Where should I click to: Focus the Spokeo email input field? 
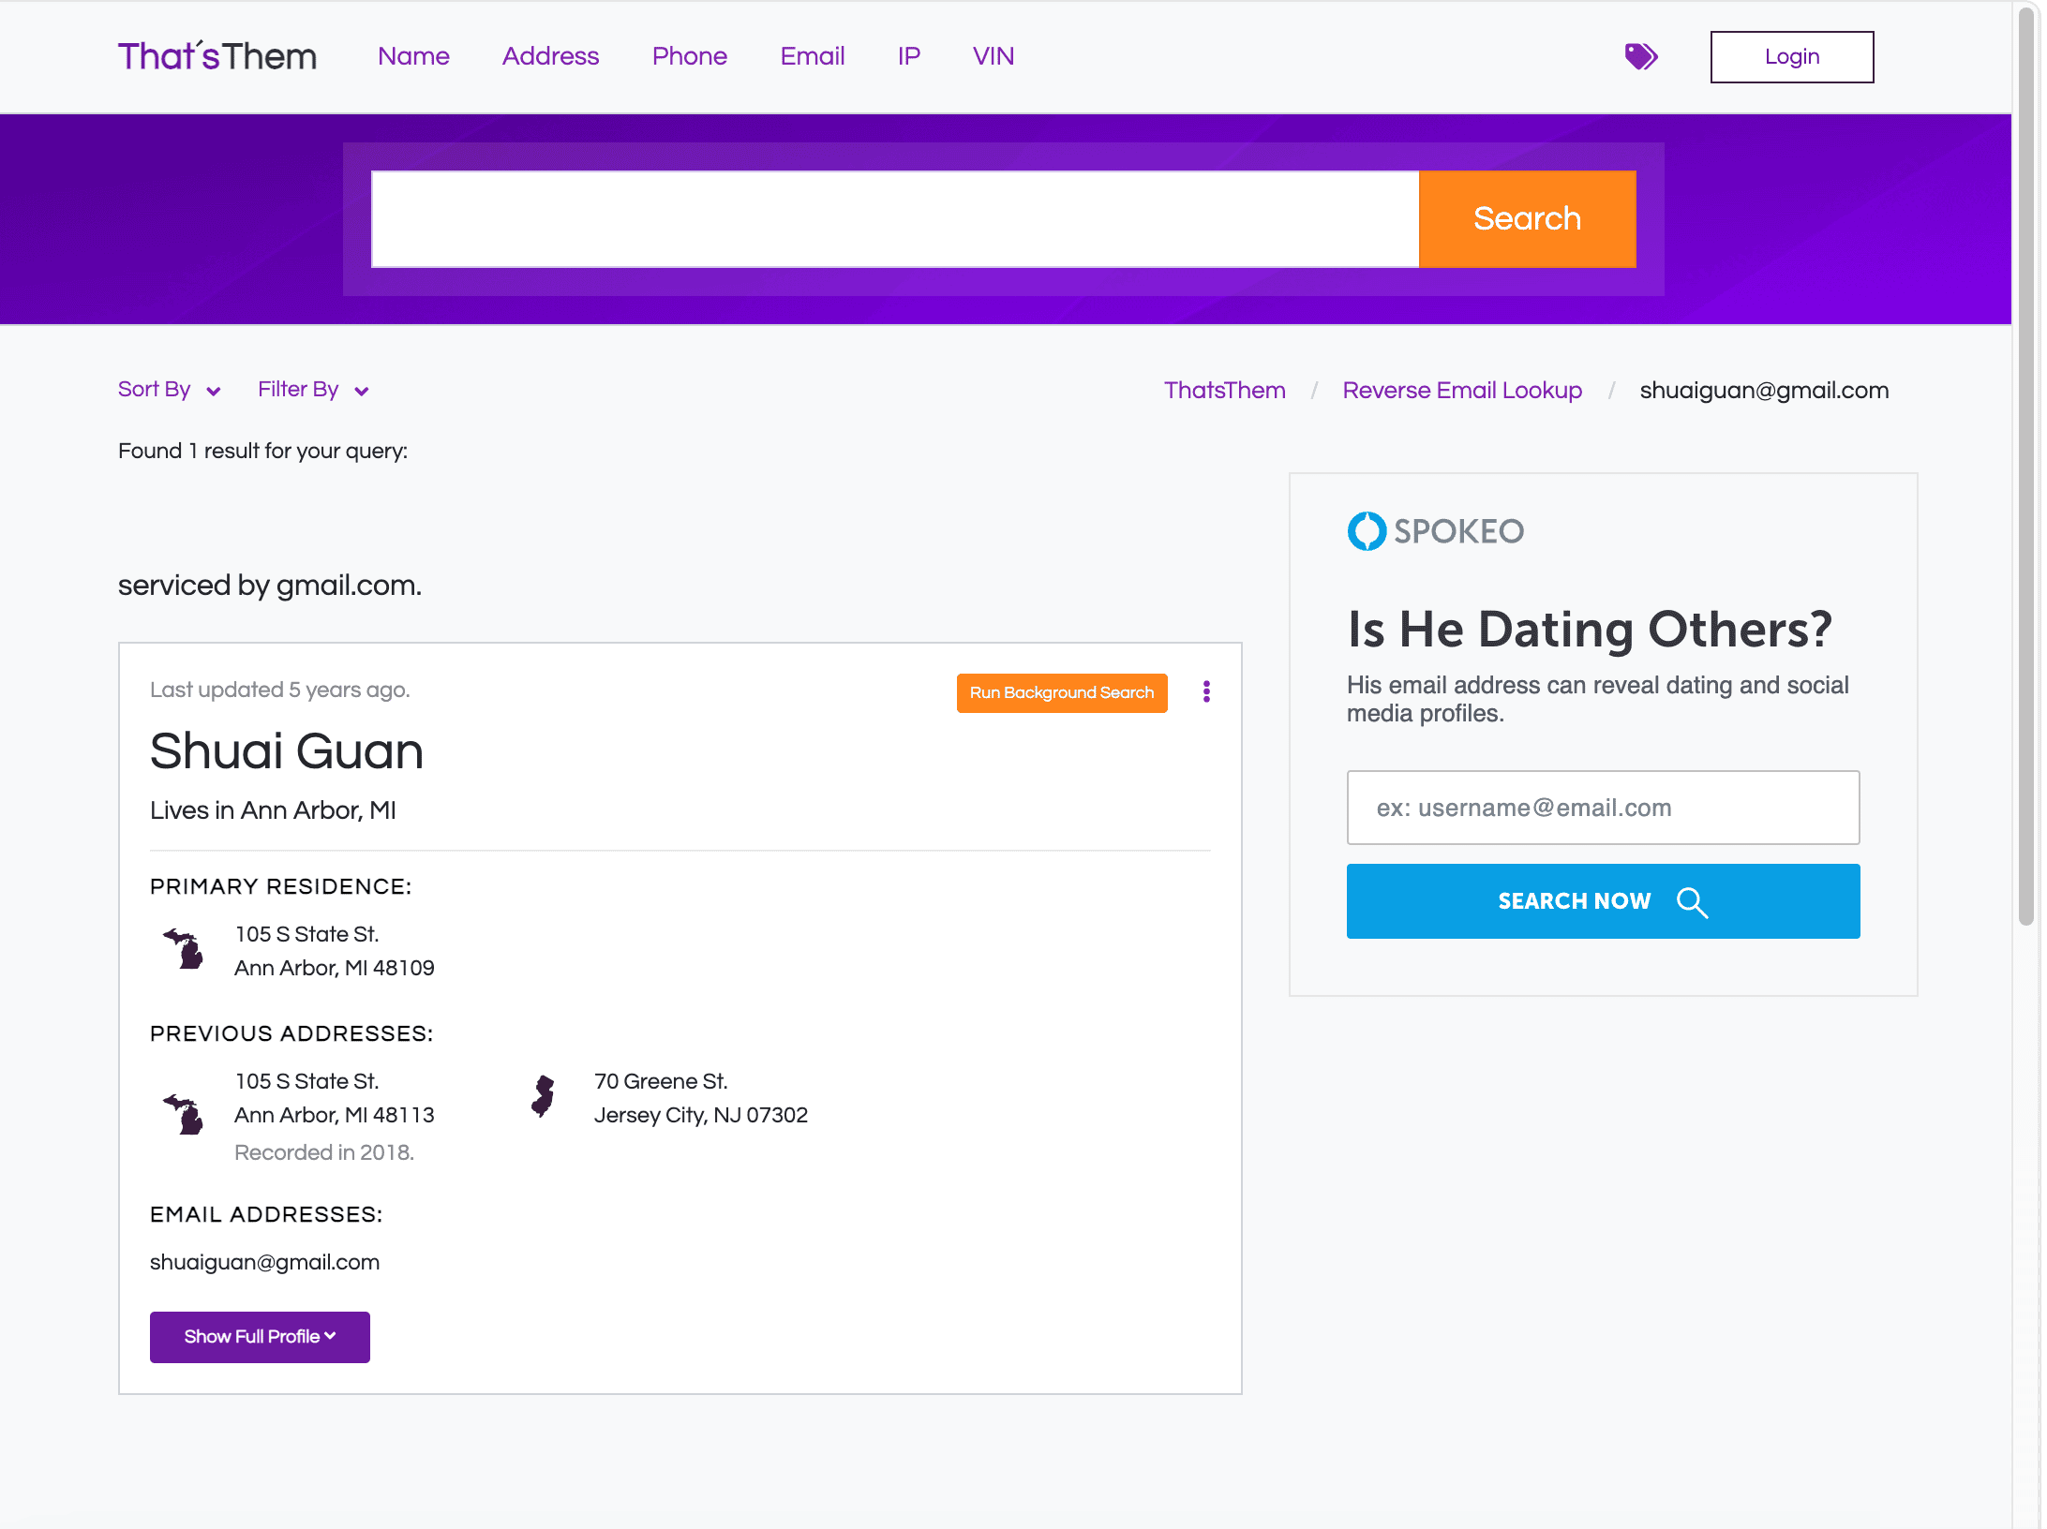tap(1603, 808)
